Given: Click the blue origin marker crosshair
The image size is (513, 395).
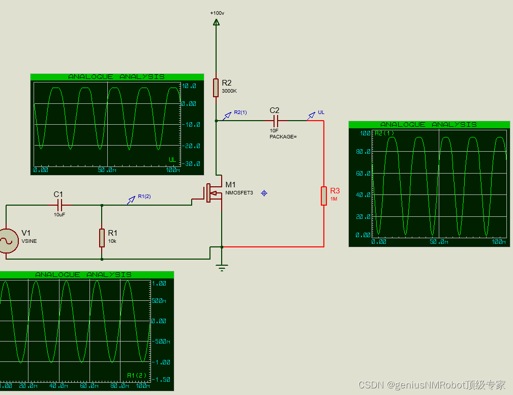Looking at the screenshot, I should [264, 193].
